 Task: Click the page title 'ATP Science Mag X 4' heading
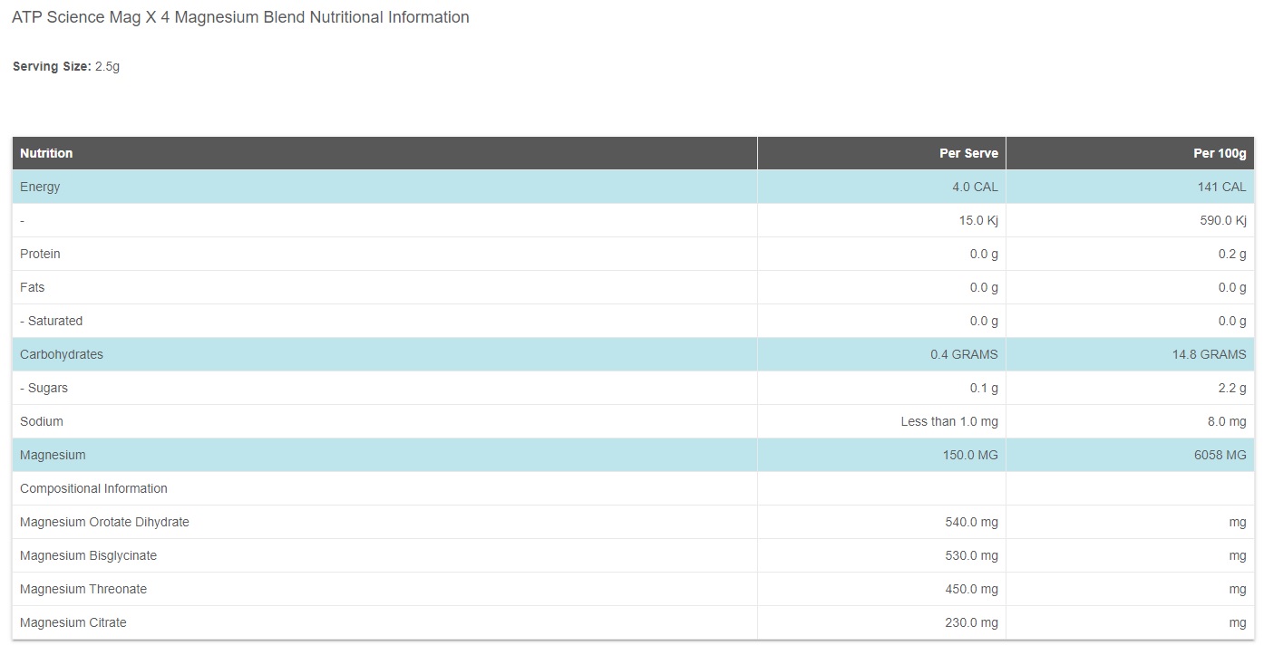(240, 17)
